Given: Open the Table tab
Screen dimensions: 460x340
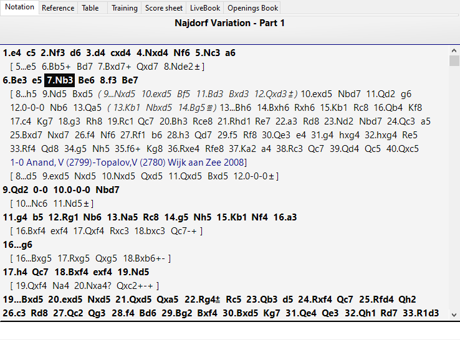Looking at the screenshot, I should (x=90, y=8).
